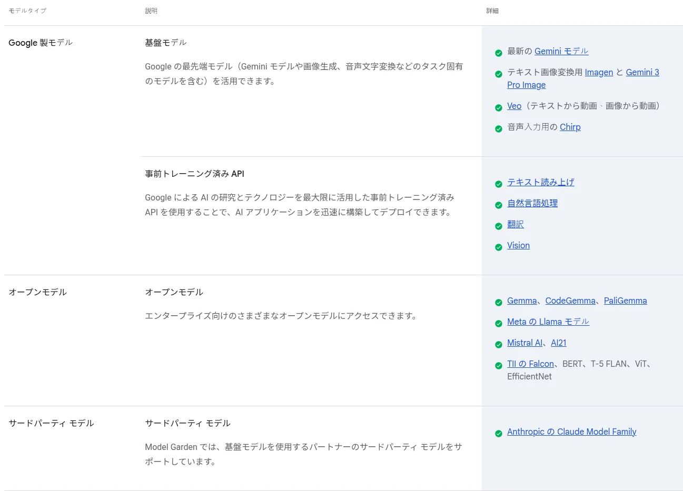
Task: Visit the Gemma link
Action: [x=522, y=300]
